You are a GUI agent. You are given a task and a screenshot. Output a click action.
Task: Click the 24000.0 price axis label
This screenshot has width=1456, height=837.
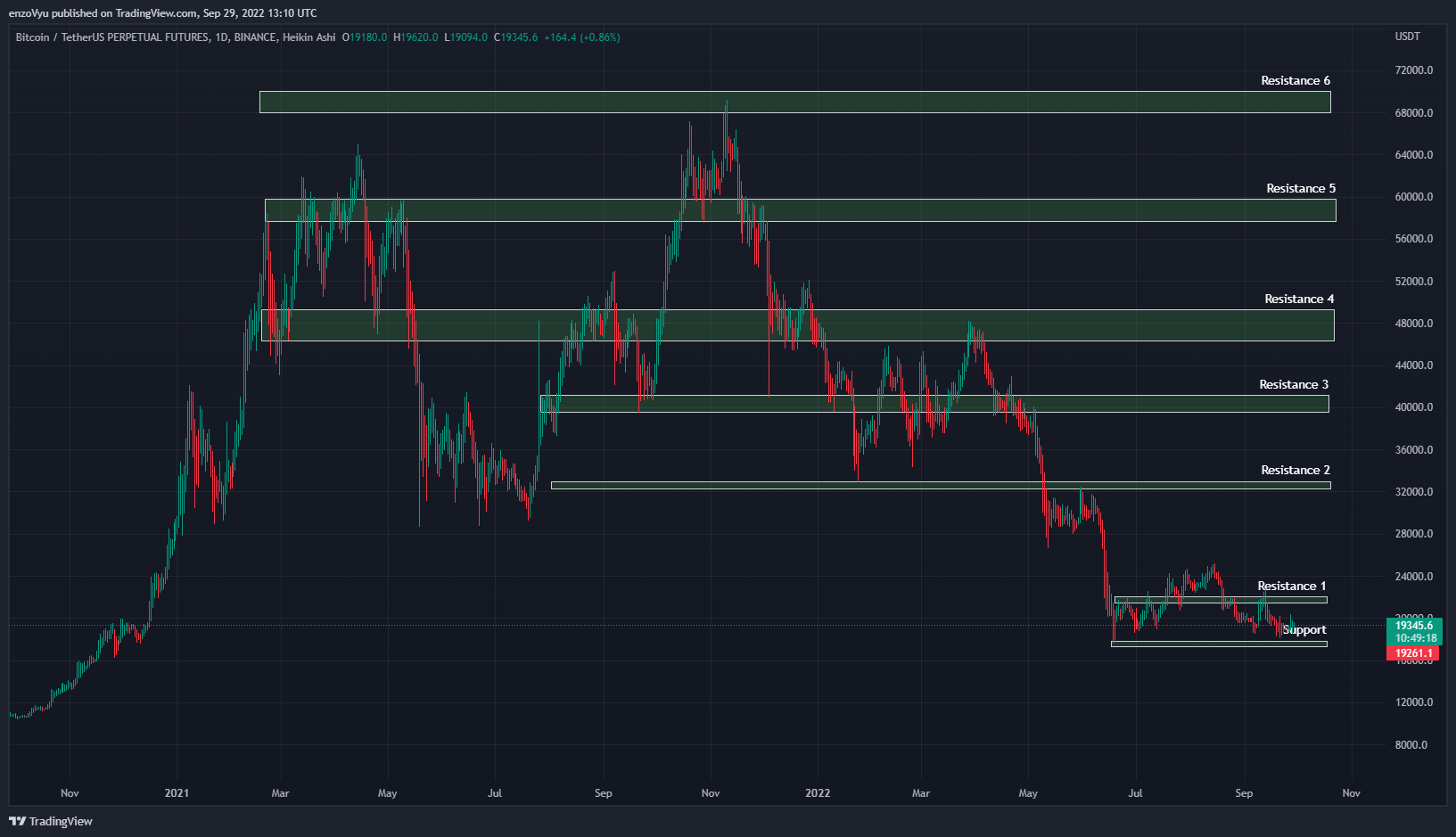1414,577
